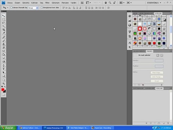Viewport: 173px width, 130px height.
Task: Click the red foreground color swatch
Action: point(3,90)
